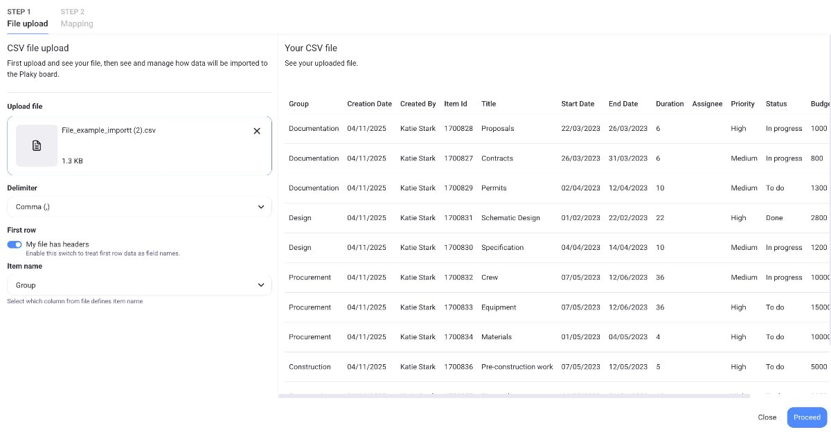Click the Priority column header
The image size is (831, 432).
[742, 104]
